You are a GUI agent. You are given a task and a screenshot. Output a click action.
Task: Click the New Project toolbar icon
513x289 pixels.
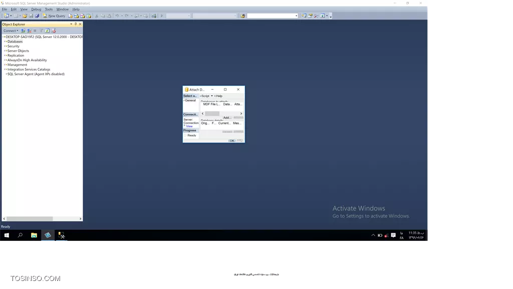pos(7,16)
